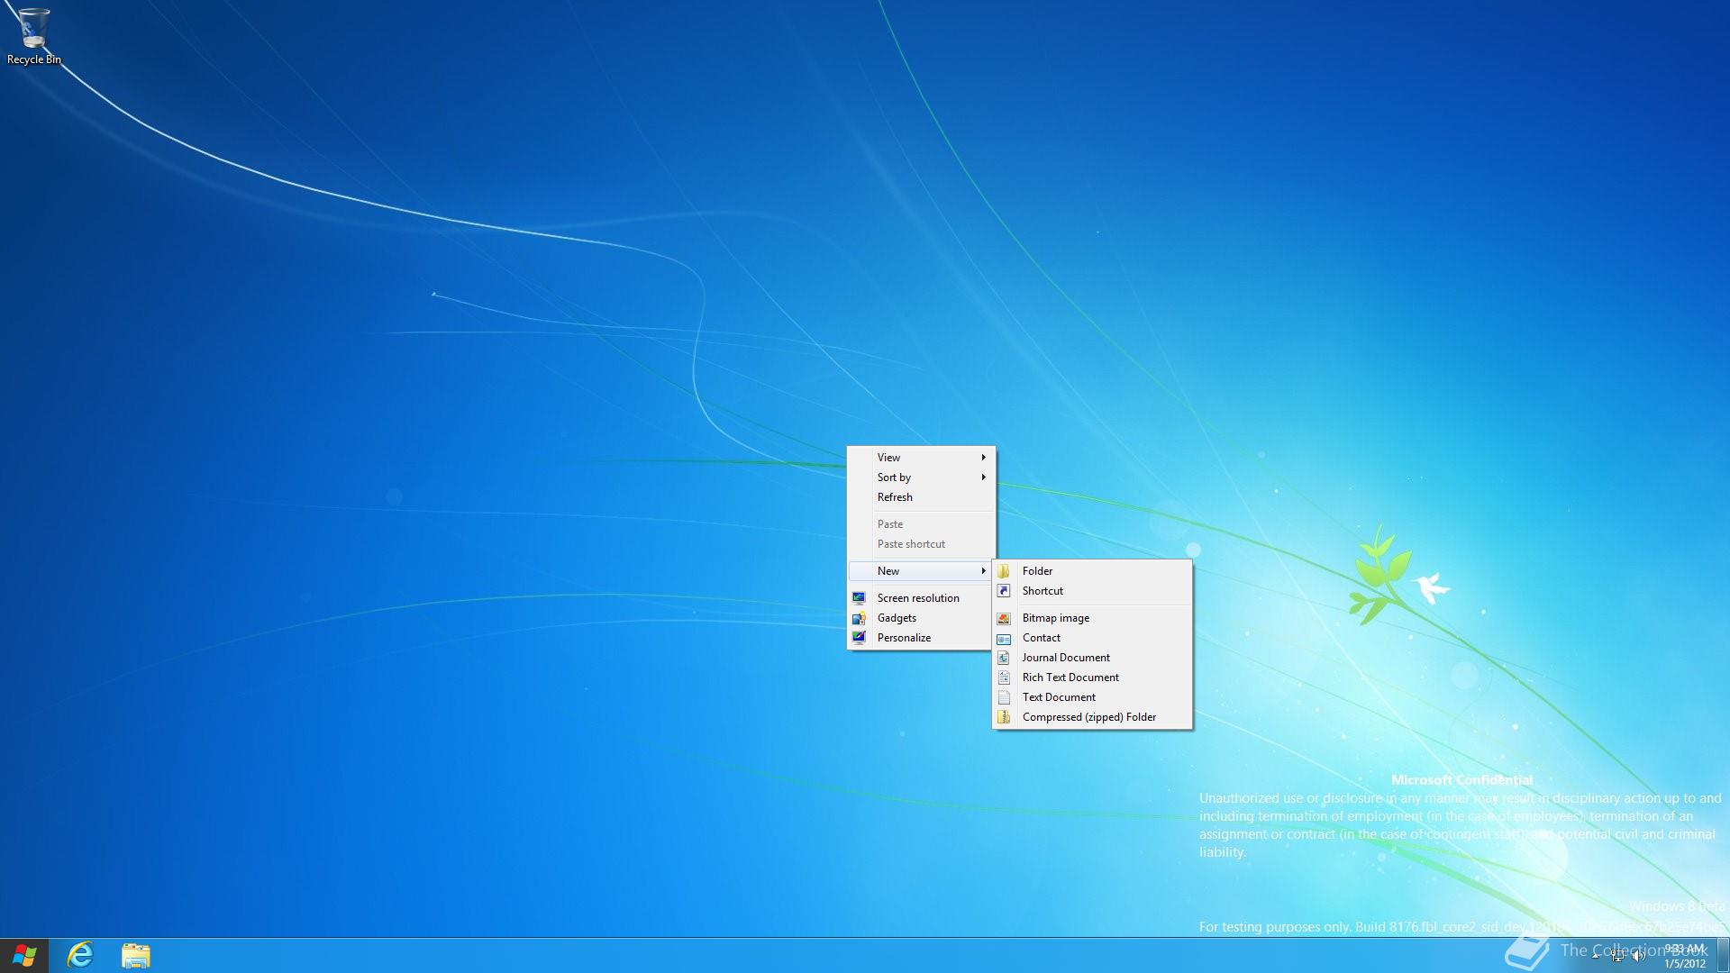Create a new Shortcut from the submenu
The image size is (1730, 973).
click(x=1092, y=591)
